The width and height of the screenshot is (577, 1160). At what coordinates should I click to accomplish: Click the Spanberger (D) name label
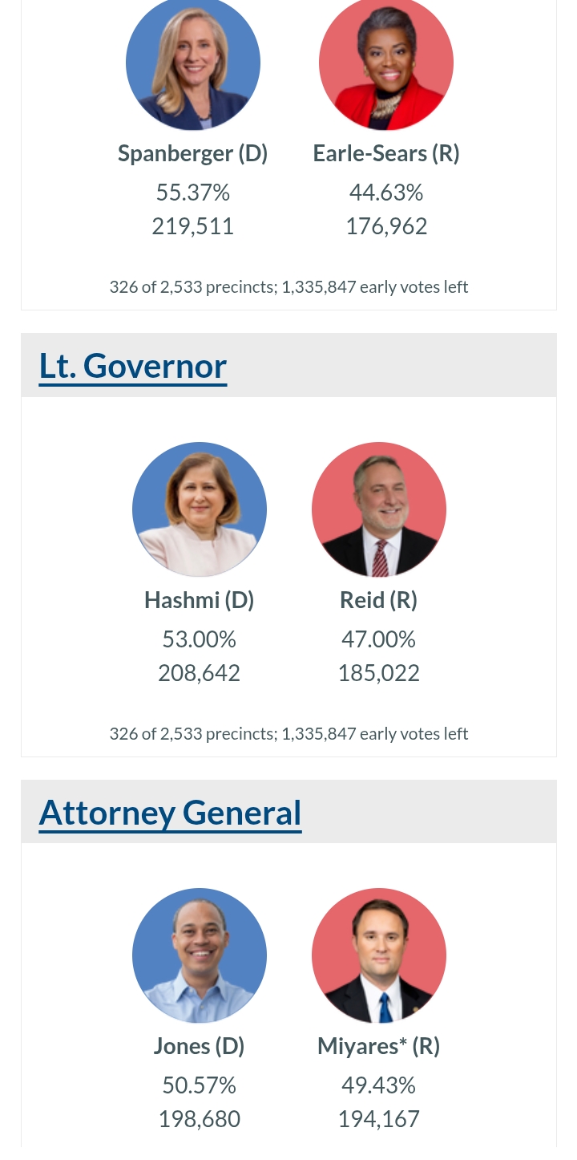(x=193, y=153)
